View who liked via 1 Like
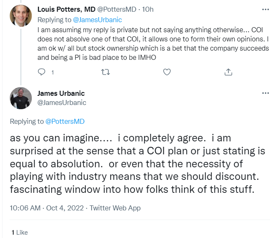The height and width of the screenshot is (238, 275). [x=19, y=232]
